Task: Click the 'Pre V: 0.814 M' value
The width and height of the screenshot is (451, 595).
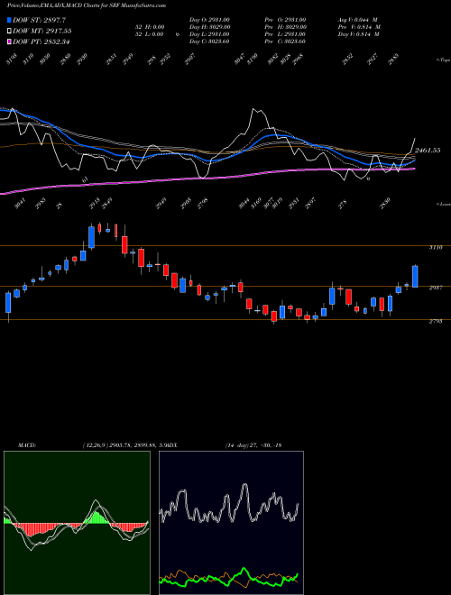Action: 359,27
